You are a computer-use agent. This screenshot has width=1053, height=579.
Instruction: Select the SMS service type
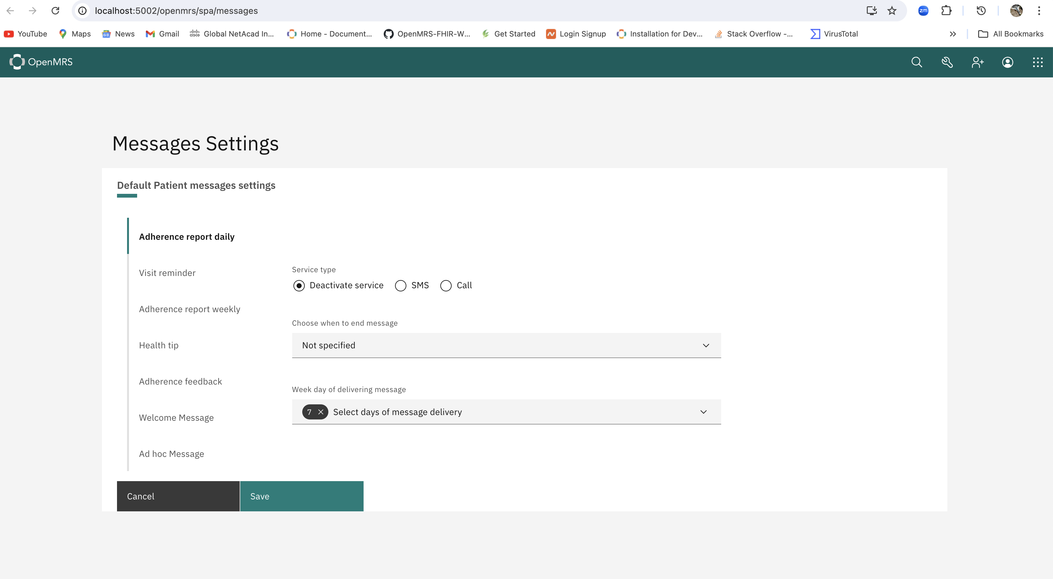[x=400, y=285]
